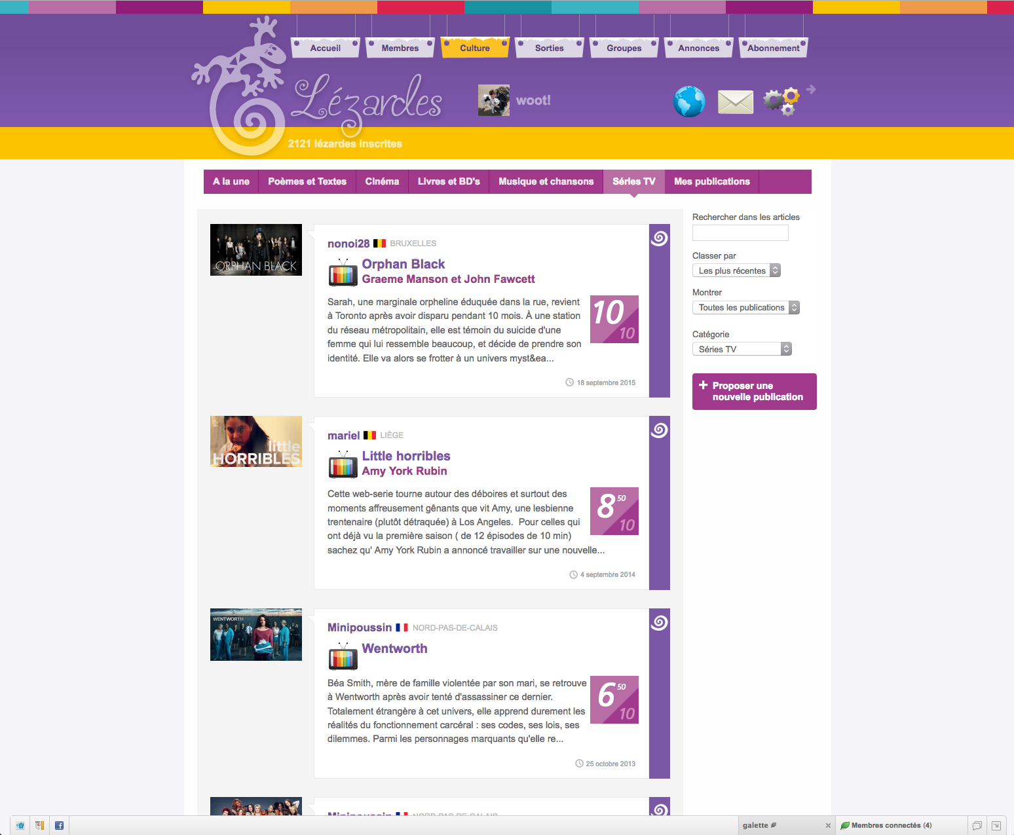The width and height of the screenshot is (1014, 835).
Task: Click the first icon in bottom-left bar
Action: [x=20, y=825]
